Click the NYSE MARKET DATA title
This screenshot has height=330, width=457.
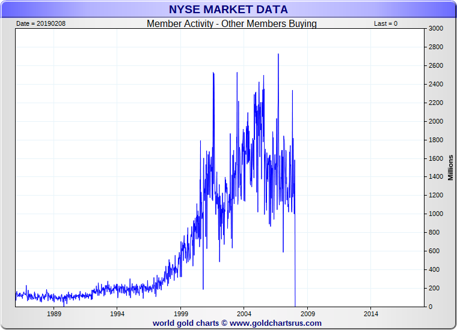pos(228,10)
